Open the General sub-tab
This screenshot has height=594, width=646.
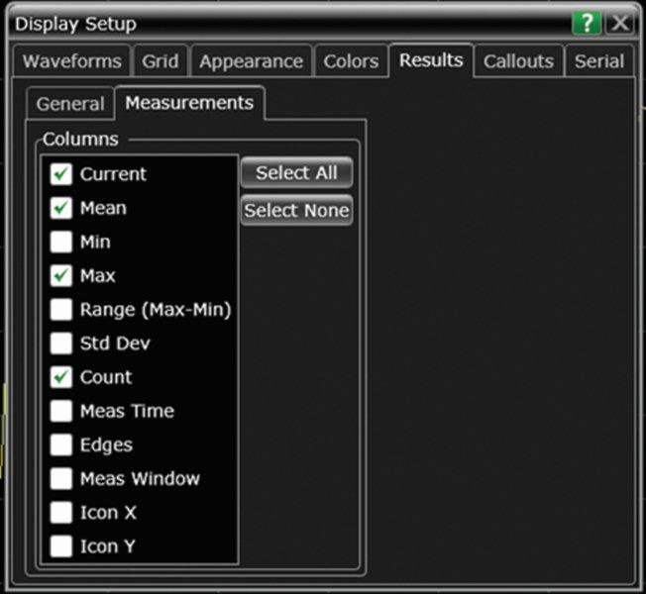[x=70, y=104]
